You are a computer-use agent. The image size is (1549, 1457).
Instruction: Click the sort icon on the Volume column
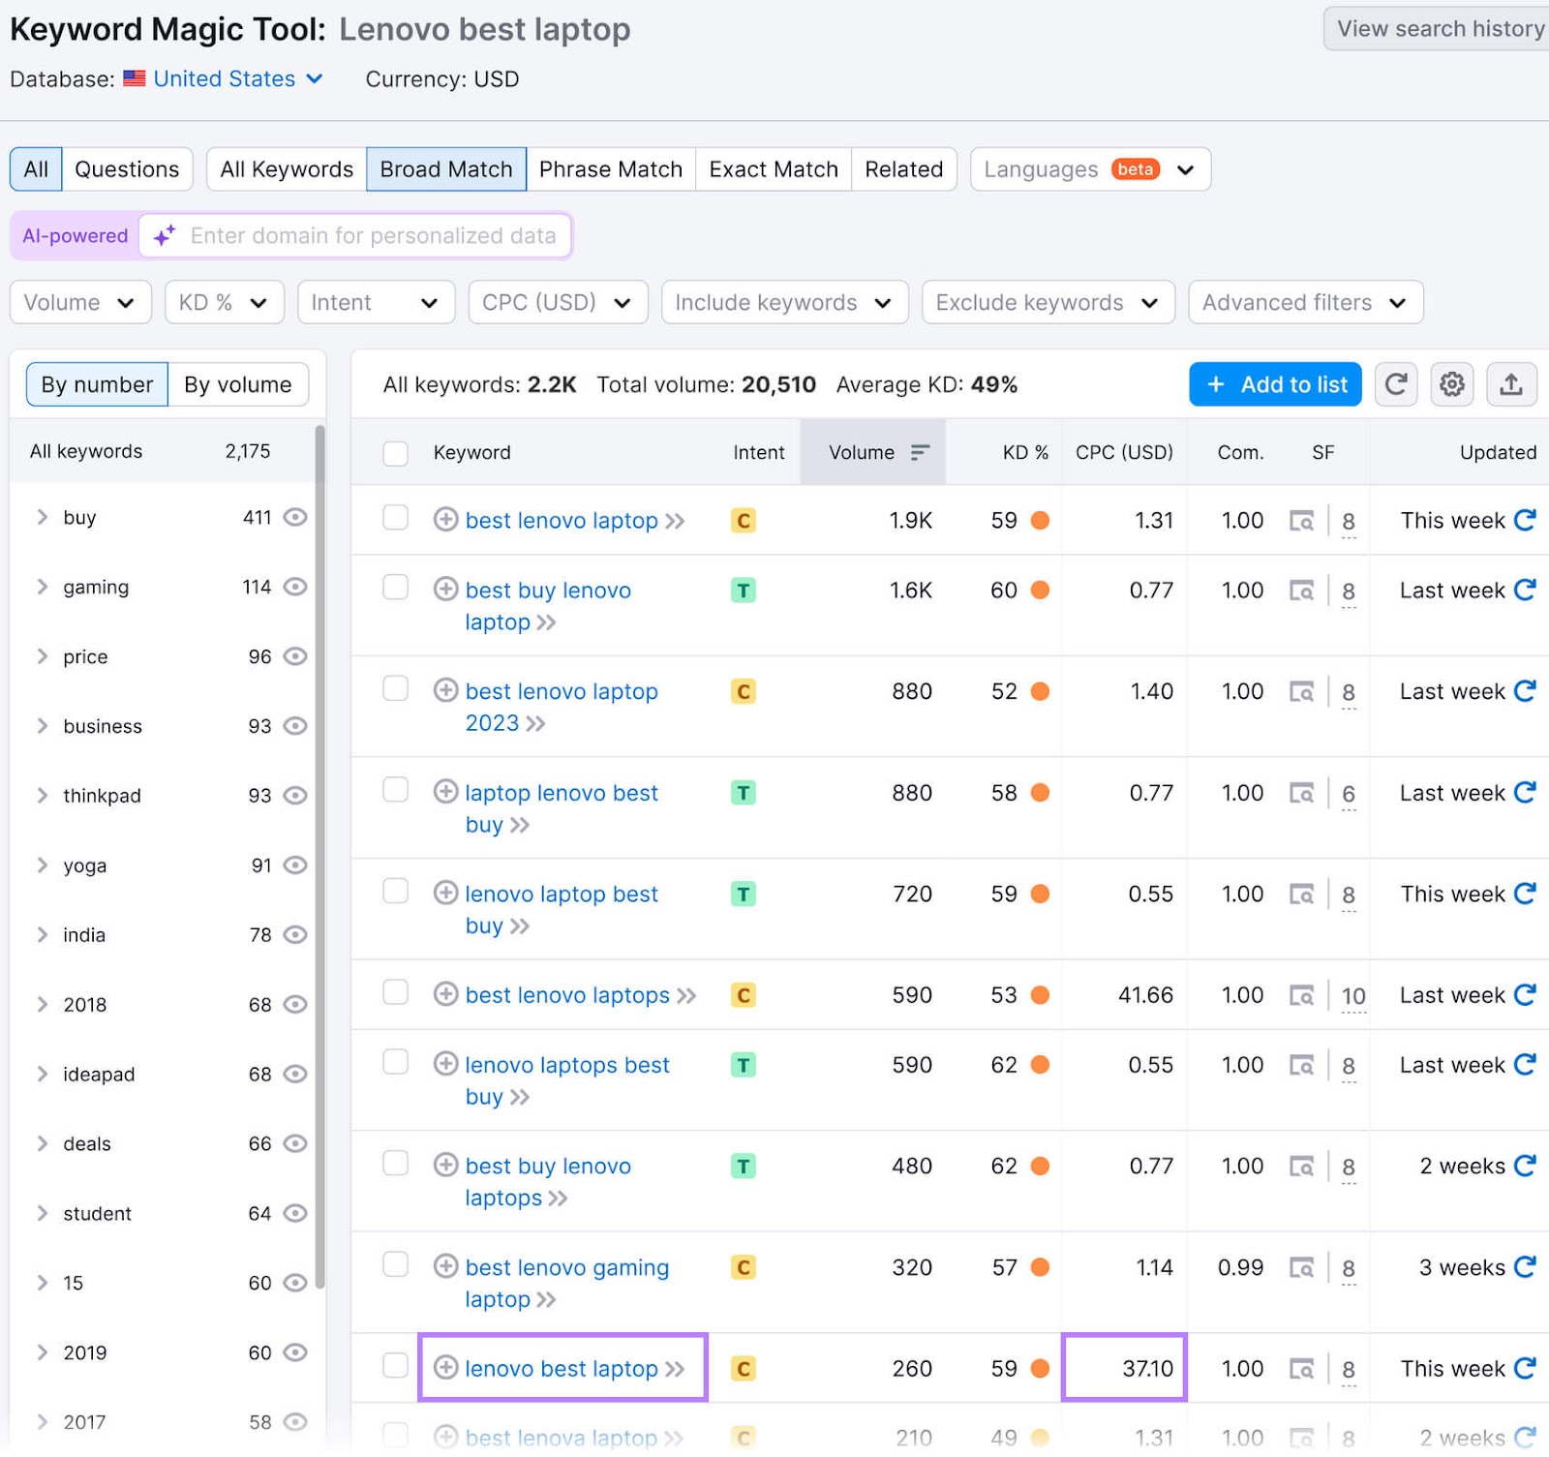coord(916,451)
